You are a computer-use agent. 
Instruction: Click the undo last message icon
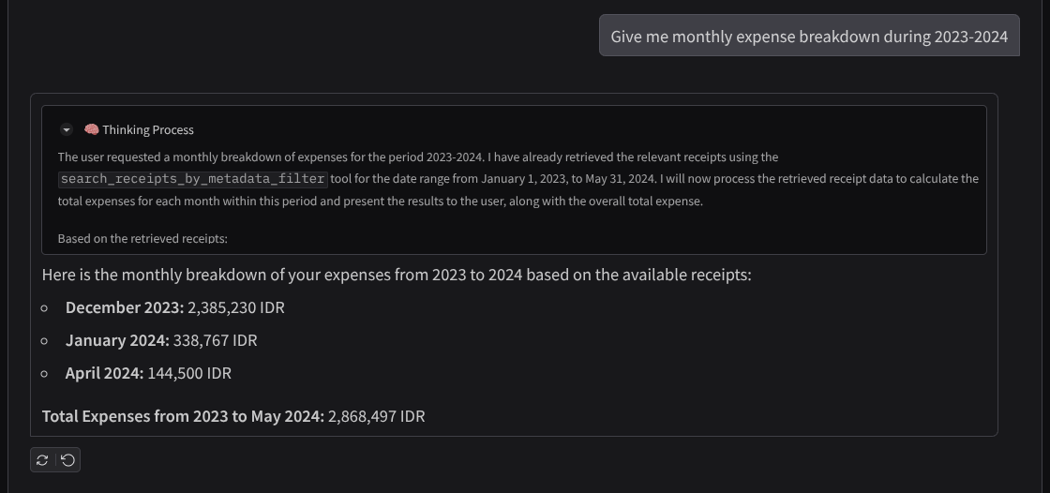(67, 460)
